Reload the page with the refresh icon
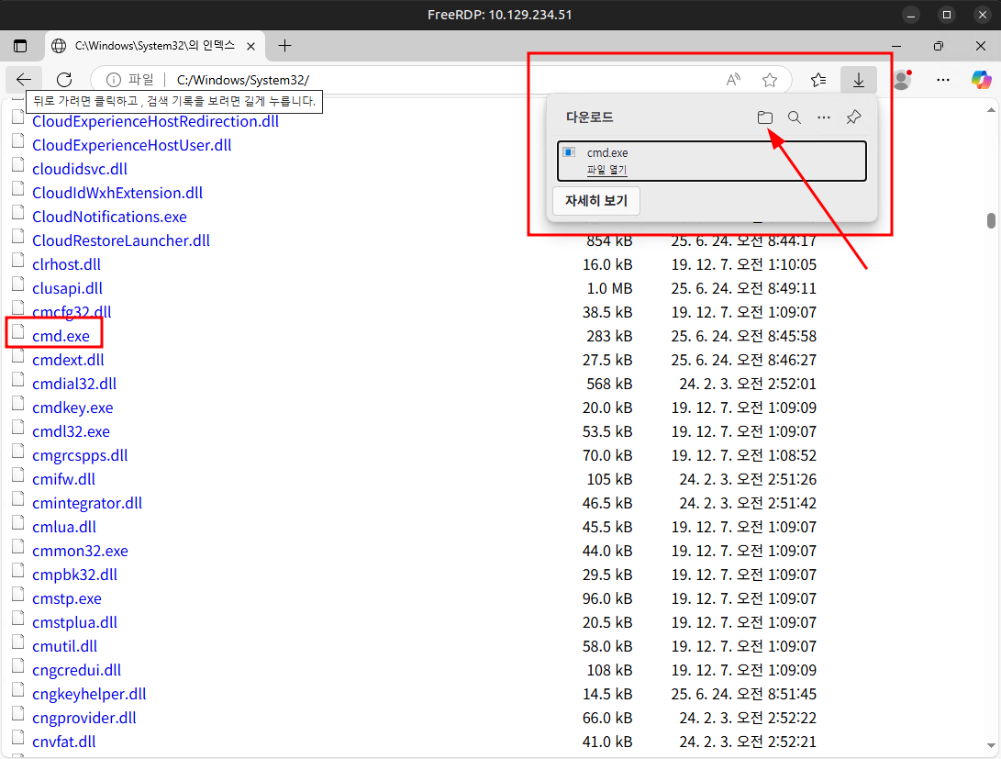 (x=64, y=80)
